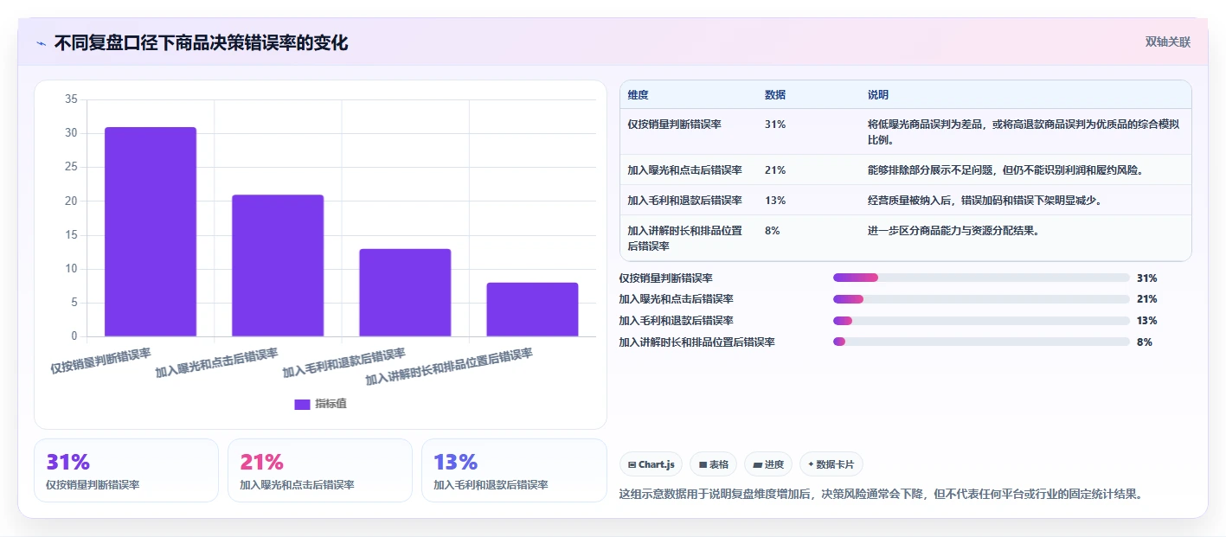Click the 双轴关联 label
This screenshot has height=537, width=1226.
1168,42
